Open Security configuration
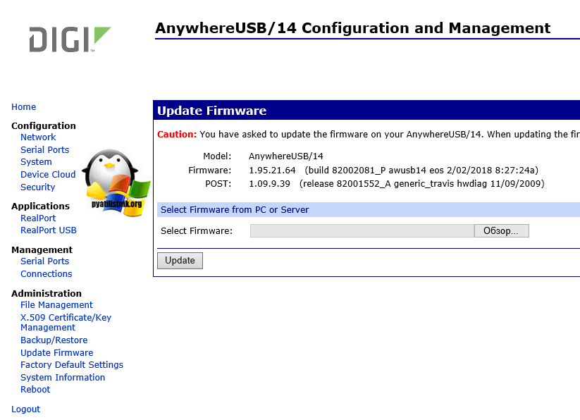 tap(38, 187)
